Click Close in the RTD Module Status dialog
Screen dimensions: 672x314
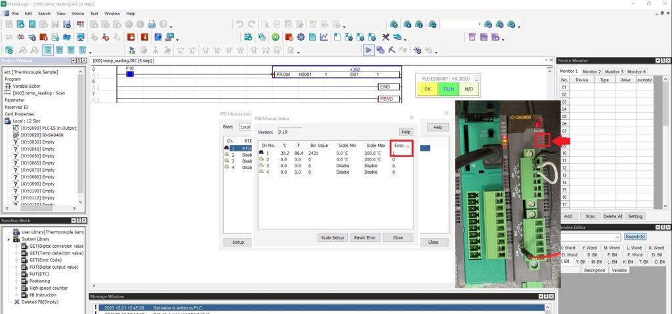(x=398, y=238)
